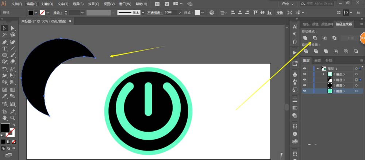Apply Minus Back pathfinder button
The height and width of the screenshot is (160, 365).
point(356,51)
